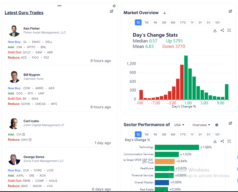Open George Soros guru name link
Screen dimensions: 238x192
34,157
